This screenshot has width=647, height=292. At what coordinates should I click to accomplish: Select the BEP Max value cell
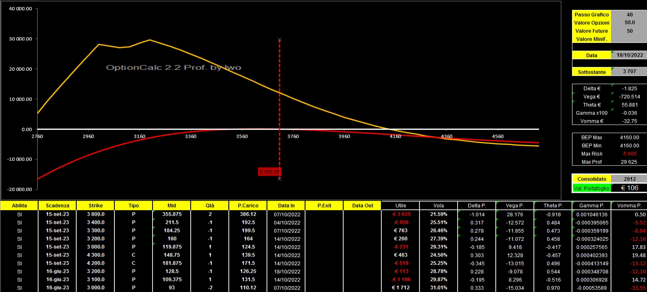629,137
